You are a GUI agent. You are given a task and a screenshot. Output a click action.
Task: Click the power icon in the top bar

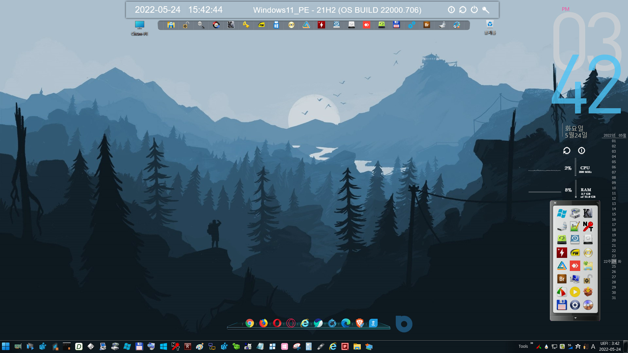(x=474, y=10)
